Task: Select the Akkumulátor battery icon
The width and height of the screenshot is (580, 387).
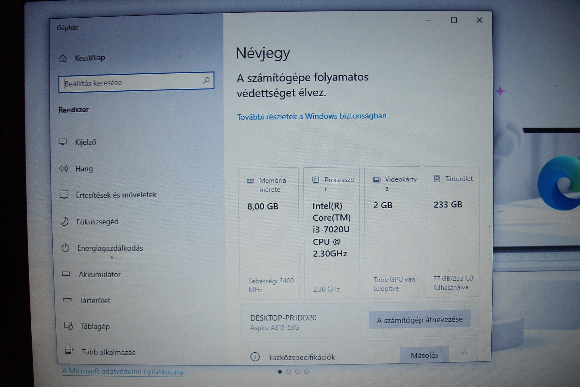Action: pos(66,274)
